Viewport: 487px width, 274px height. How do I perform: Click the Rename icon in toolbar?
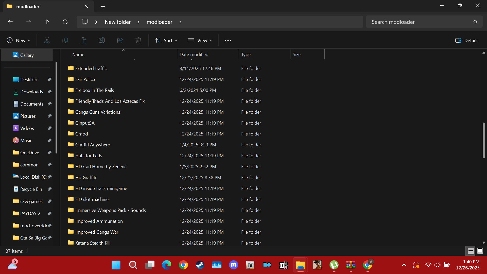click(x=102, y=40)
